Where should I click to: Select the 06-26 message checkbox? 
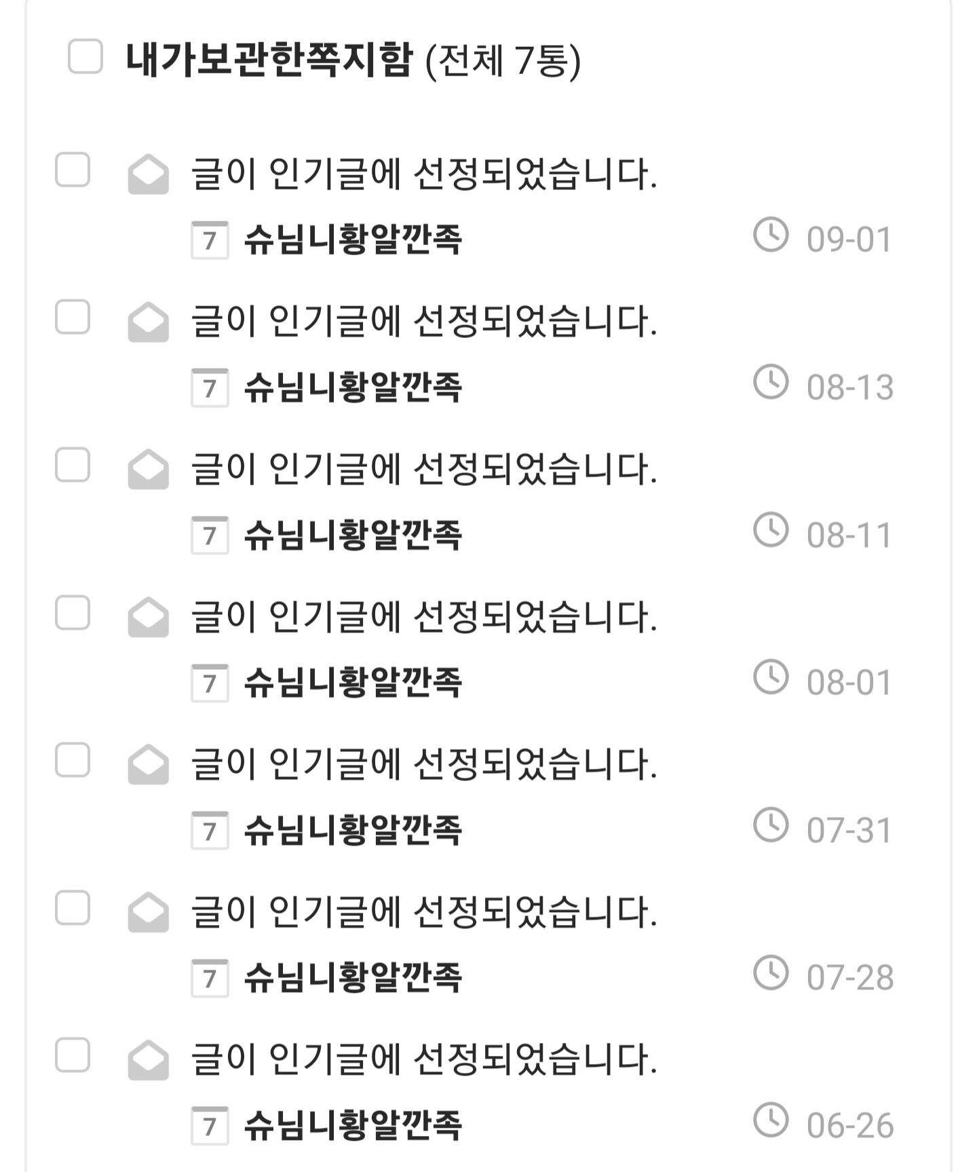pyautogui.click(x=73, y=1055)
